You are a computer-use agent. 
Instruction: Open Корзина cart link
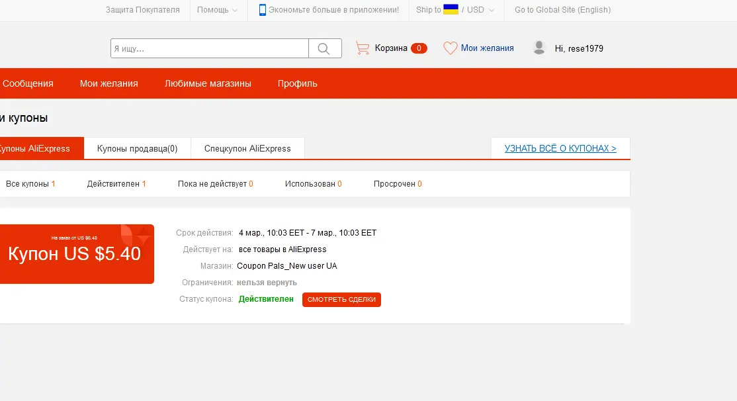pos(391,48)
